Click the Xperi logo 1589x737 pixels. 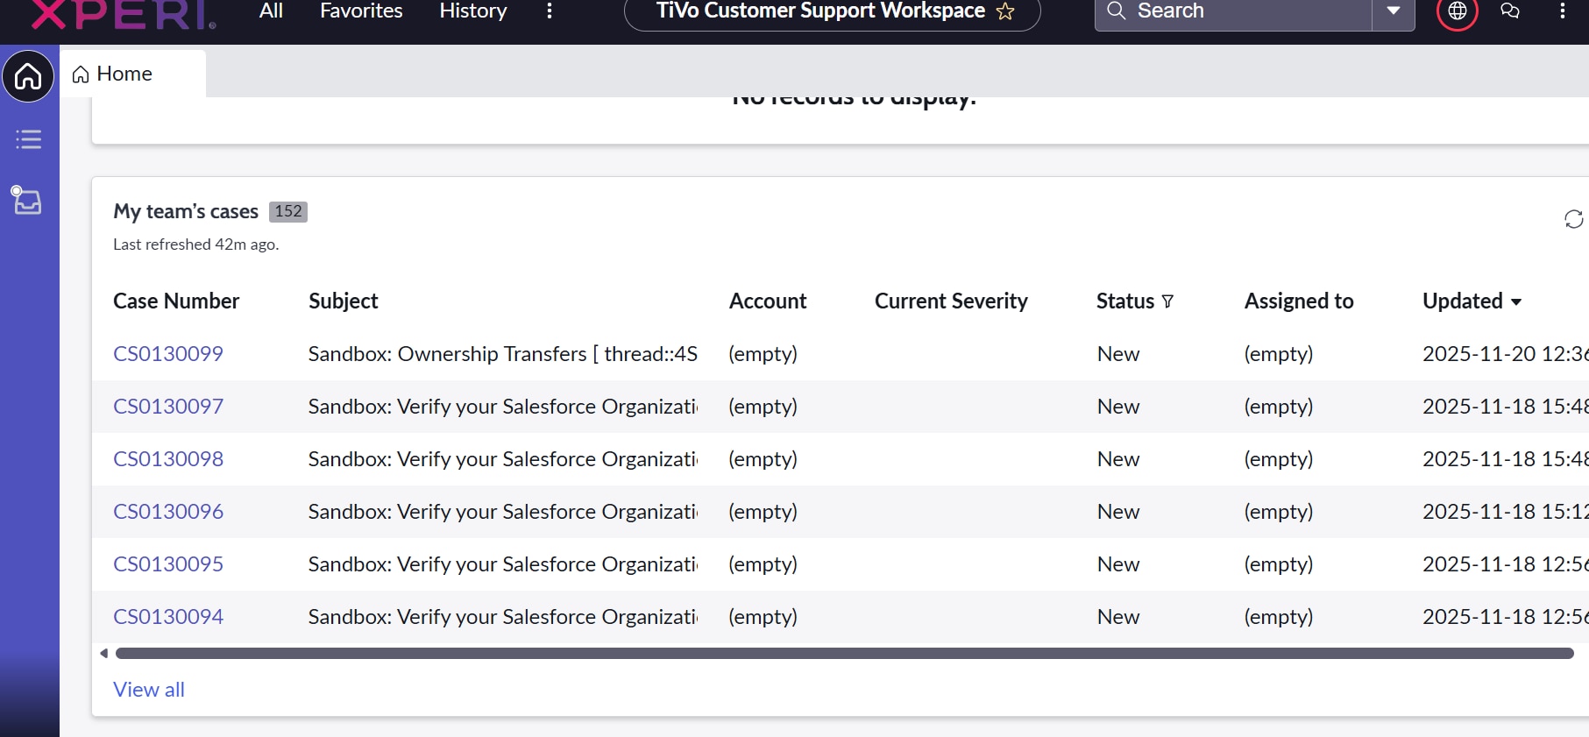tap(124, 14)
